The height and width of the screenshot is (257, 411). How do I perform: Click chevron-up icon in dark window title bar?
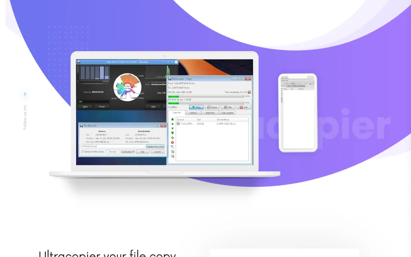pos(172,62)
